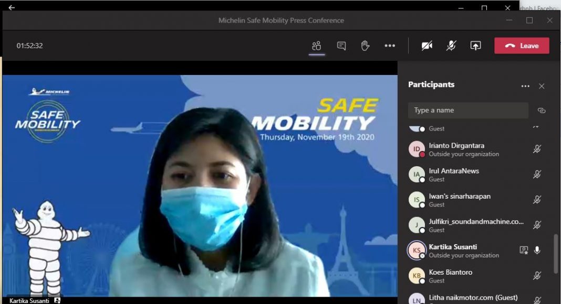This screenshot has width=561, height=304.
Task: Open the conversation chat icon
Action: point(341,46)
